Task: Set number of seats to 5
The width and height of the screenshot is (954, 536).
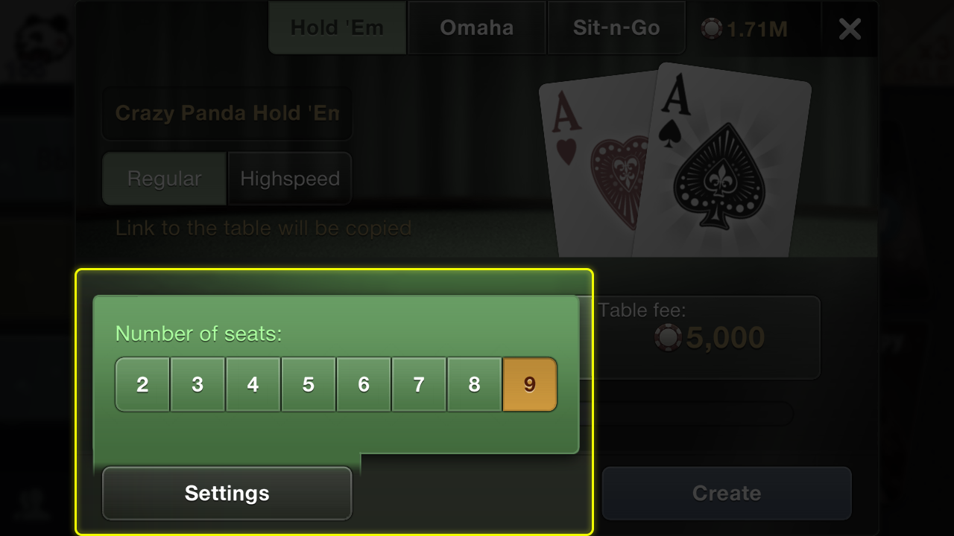Action: click(308, 384)
